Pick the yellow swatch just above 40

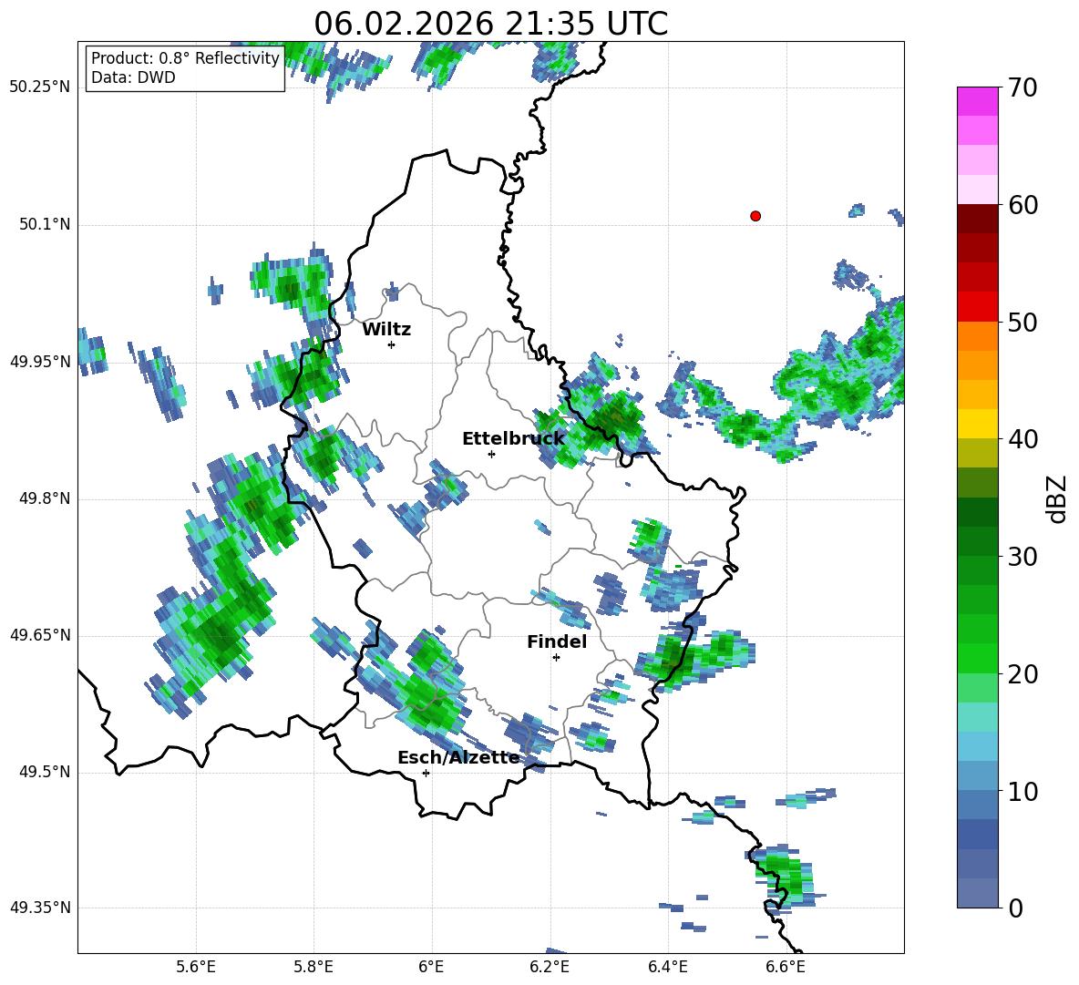977,424
